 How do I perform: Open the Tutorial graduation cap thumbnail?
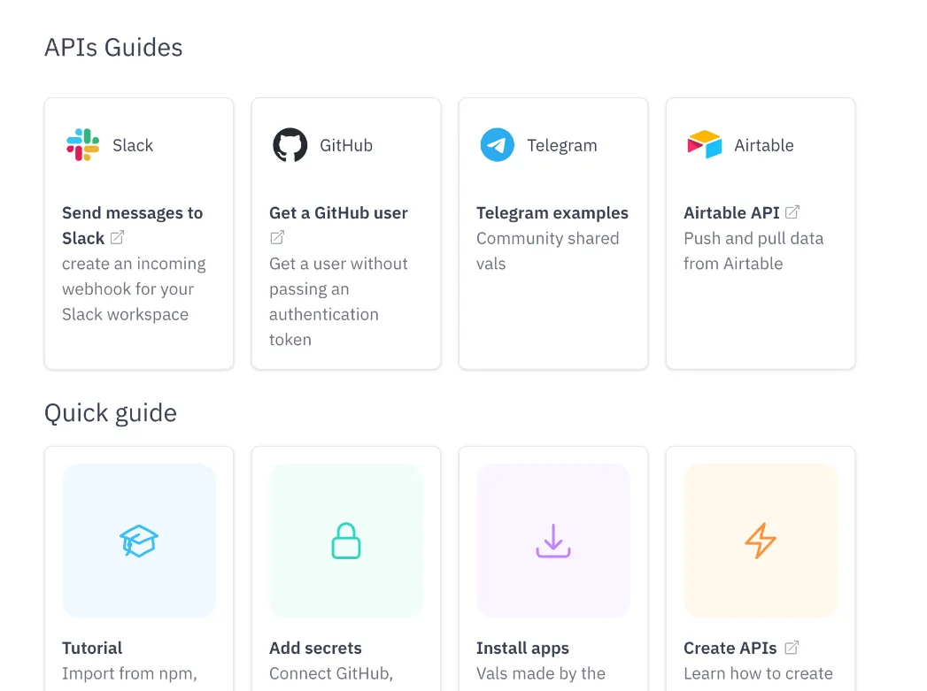point(139,541)
